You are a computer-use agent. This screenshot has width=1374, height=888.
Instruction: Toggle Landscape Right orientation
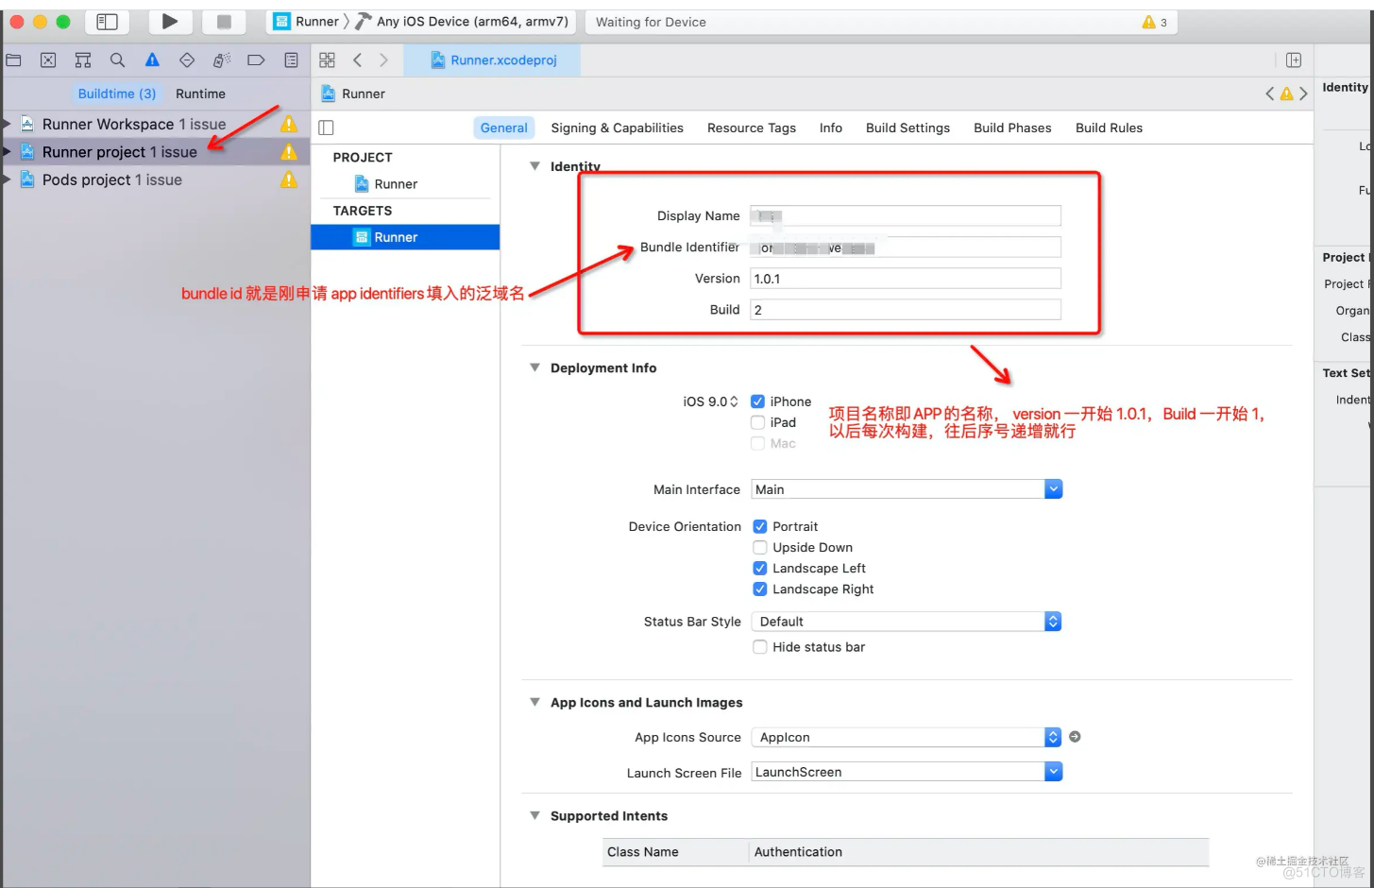(760, 589)
